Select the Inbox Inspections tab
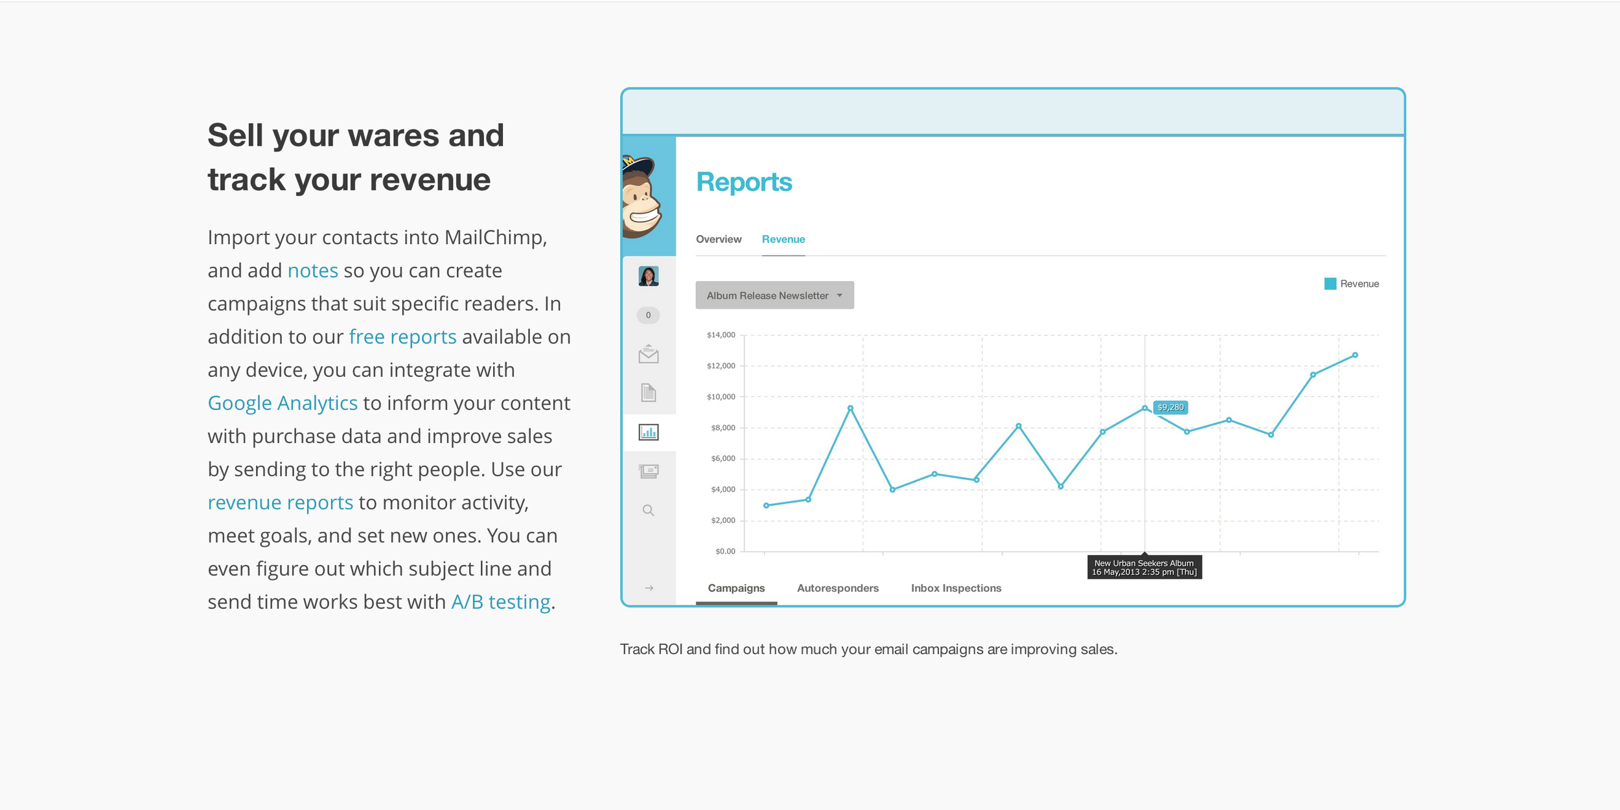The height and width of the screenshot is (810, 1620). (956, 588)
